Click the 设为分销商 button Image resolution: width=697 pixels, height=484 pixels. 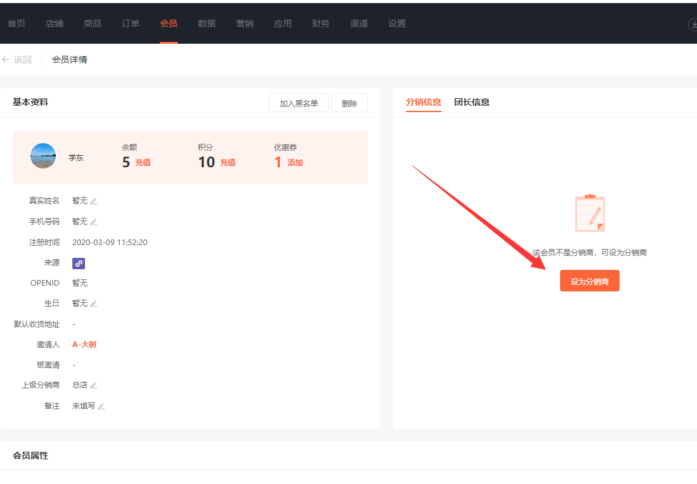click(x=589, y=281)
